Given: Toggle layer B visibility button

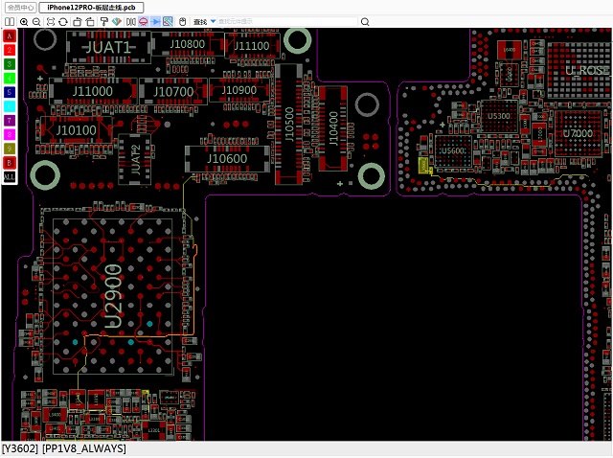Looking at the screenshot, I should [x=10, y=163].
